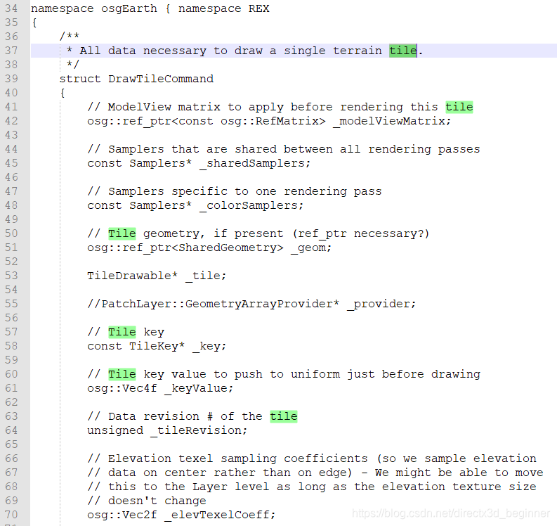Click 'REX' namespace name on line 34
557x526 pixels.
pyautogui.click(x=259, y=8)
